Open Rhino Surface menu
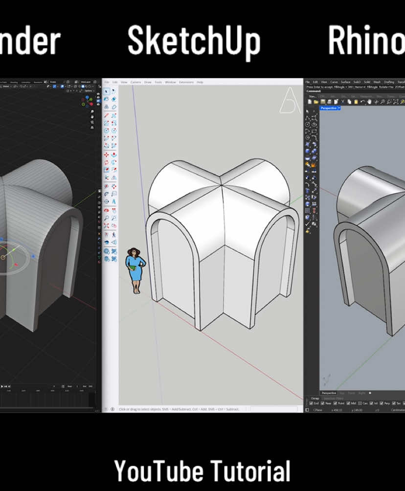The width and height of the screenshot is (405, 491). (346, 82)
